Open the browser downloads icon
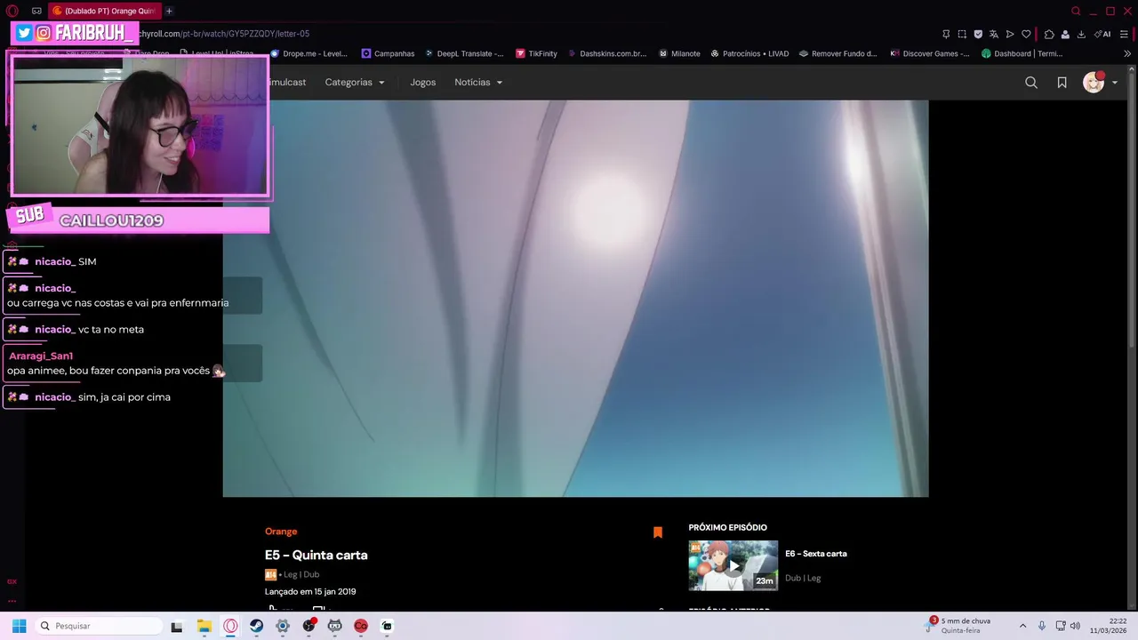This screenshot has width=1138, height=640. (x=1081, y=34)
